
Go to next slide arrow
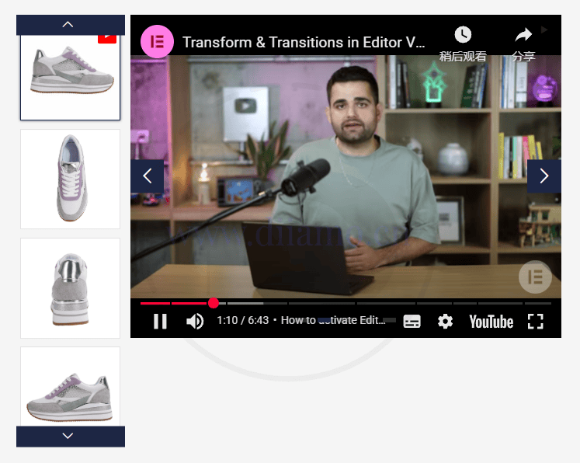click(544, 176)
